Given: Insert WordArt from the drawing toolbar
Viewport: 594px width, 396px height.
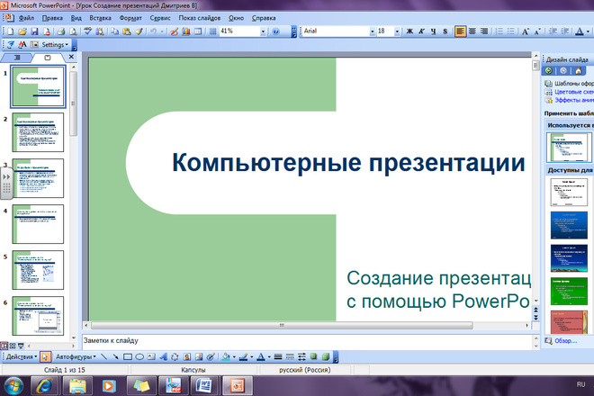Looking at the screenshot, I should (163, 356).
